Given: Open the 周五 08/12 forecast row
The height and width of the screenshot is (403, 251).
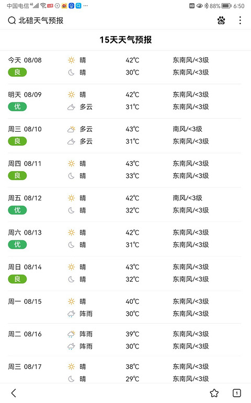Looking at the screenshot, I should [124, 204].
